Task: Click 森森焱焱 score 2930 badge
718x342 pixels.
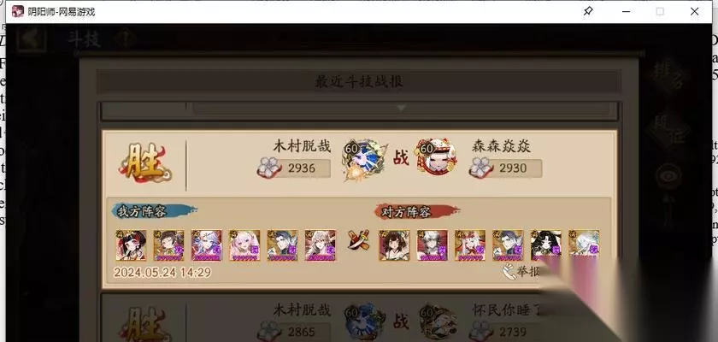Action: pos(505,168)
